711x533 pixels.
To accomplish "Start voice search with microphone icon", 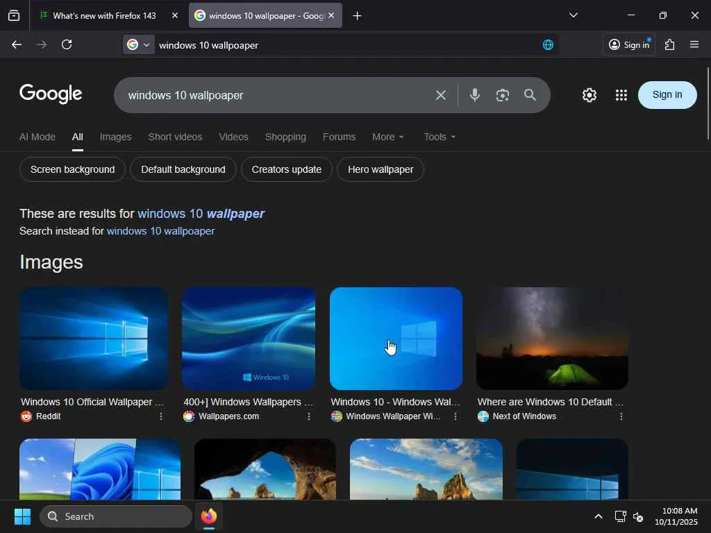I will tap(475, 94).
